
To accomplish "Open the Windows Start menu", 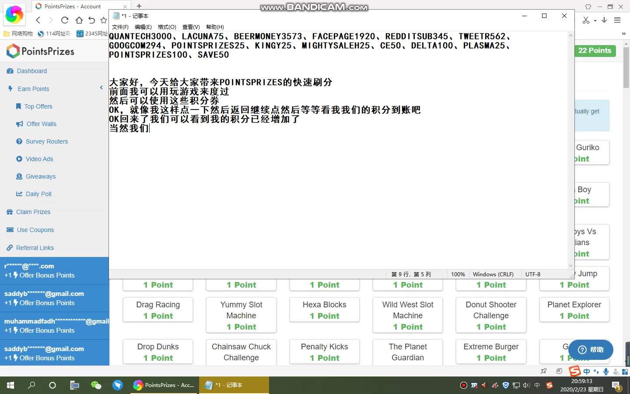I will [x=10, y=385].
